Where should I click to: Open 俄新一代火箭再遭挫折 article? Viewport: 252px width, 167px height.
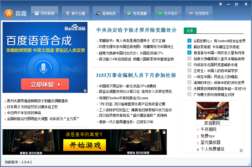point(126,122)
